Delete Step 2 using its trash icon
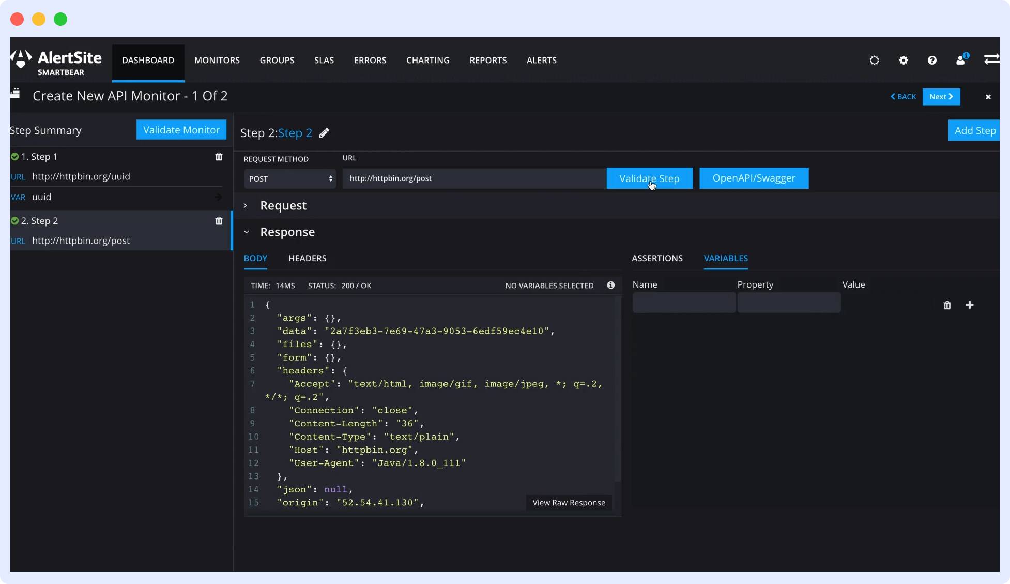 coord(219,220)
